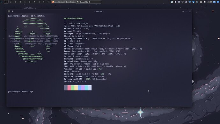Viewport: 220px width, 124px height.
Task: Click the blue color block in fastfetch palette
Action: 79,88
